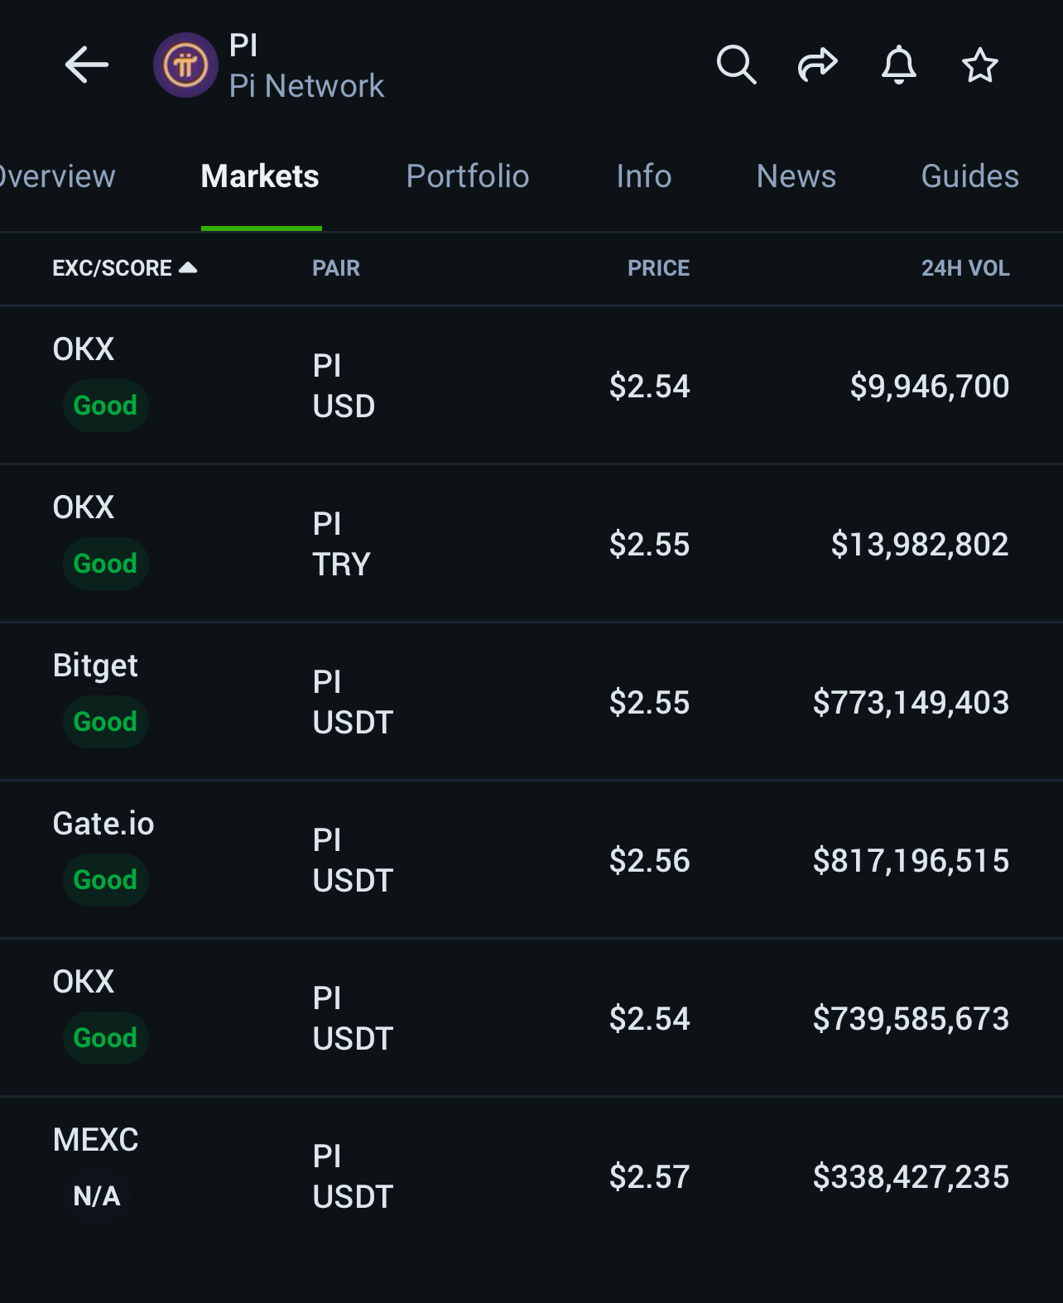Viewport: 1063px width, 1303px height.
Task: Select the Bitget PI USDT pair
Action: coord(353,702)
